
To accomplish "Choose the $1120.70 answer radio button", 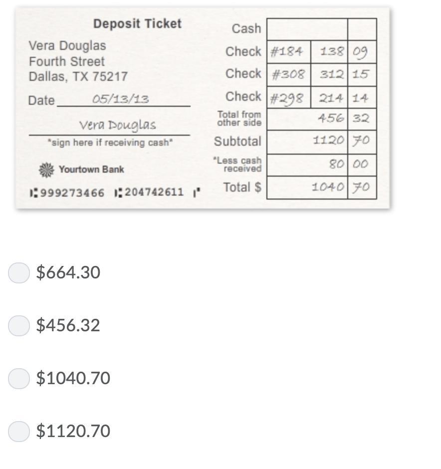I will click(x=18, y=431).
